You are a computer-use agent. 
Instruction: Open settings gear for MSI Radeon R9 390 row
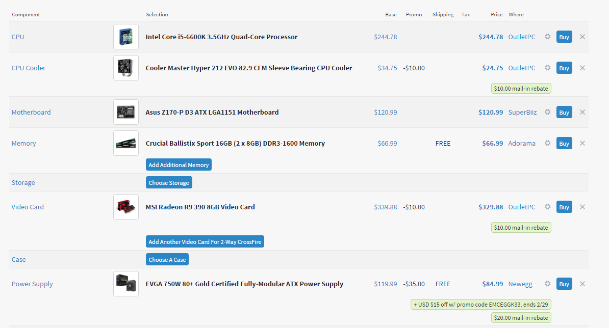pos(547,206)
